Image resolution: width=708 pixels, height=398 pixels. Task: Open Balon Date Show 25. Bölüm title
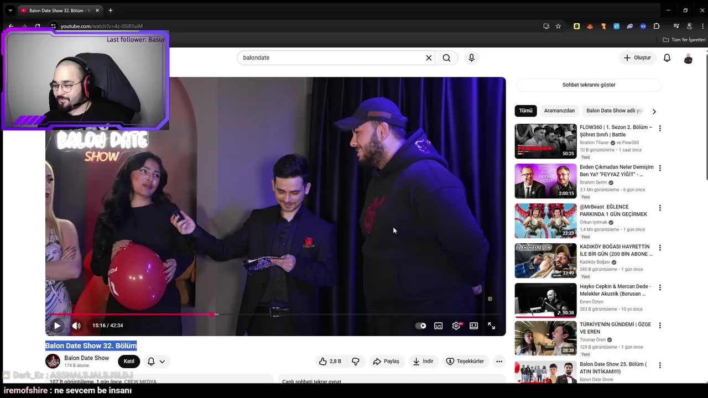click(x=613, y=368)
